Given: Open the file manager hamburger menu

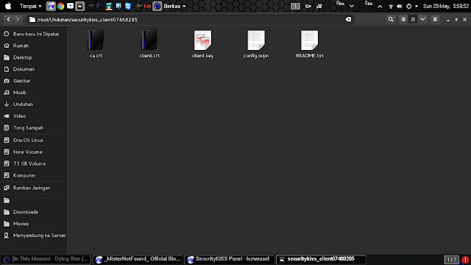Looking at the screenshot, I should 435,20.
